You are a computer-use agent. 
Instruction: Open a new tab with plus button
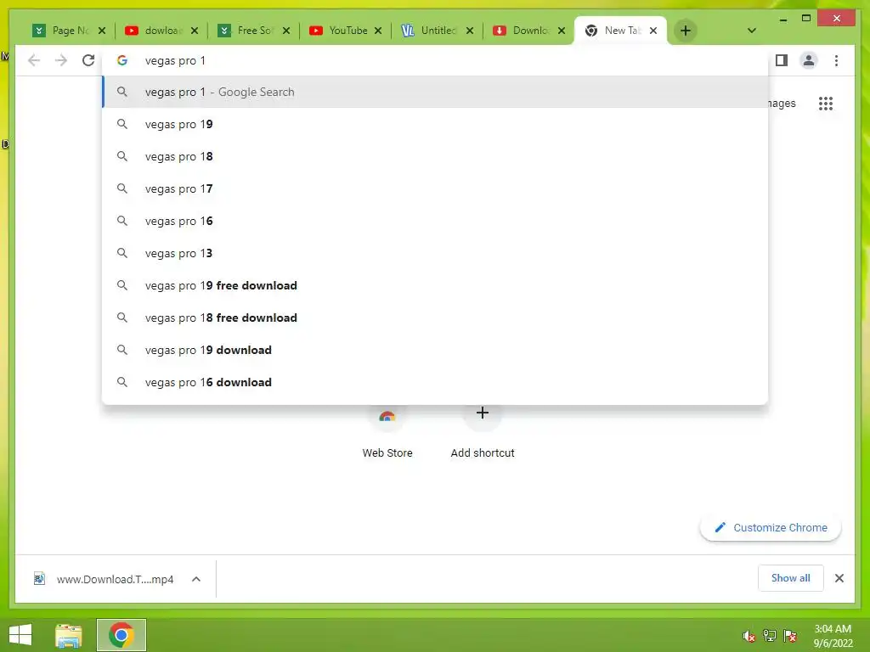pyautogui.click(x=686, y=31)
